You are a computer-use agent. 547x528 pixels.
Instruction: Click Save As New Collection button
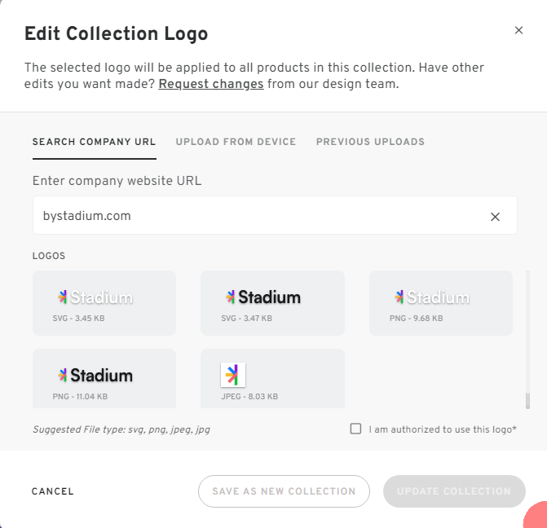click(x=284, y=491)
